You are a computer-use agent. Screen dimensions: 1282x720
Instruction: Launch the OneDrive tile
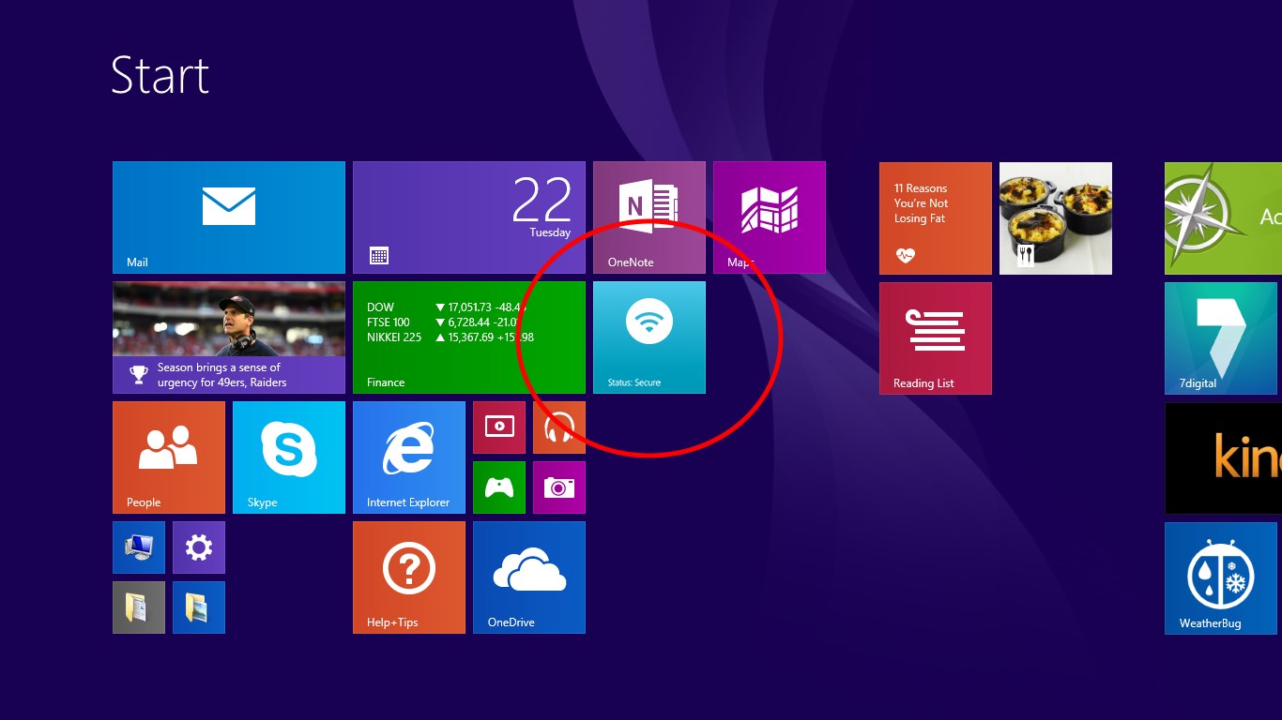(528, 577)
